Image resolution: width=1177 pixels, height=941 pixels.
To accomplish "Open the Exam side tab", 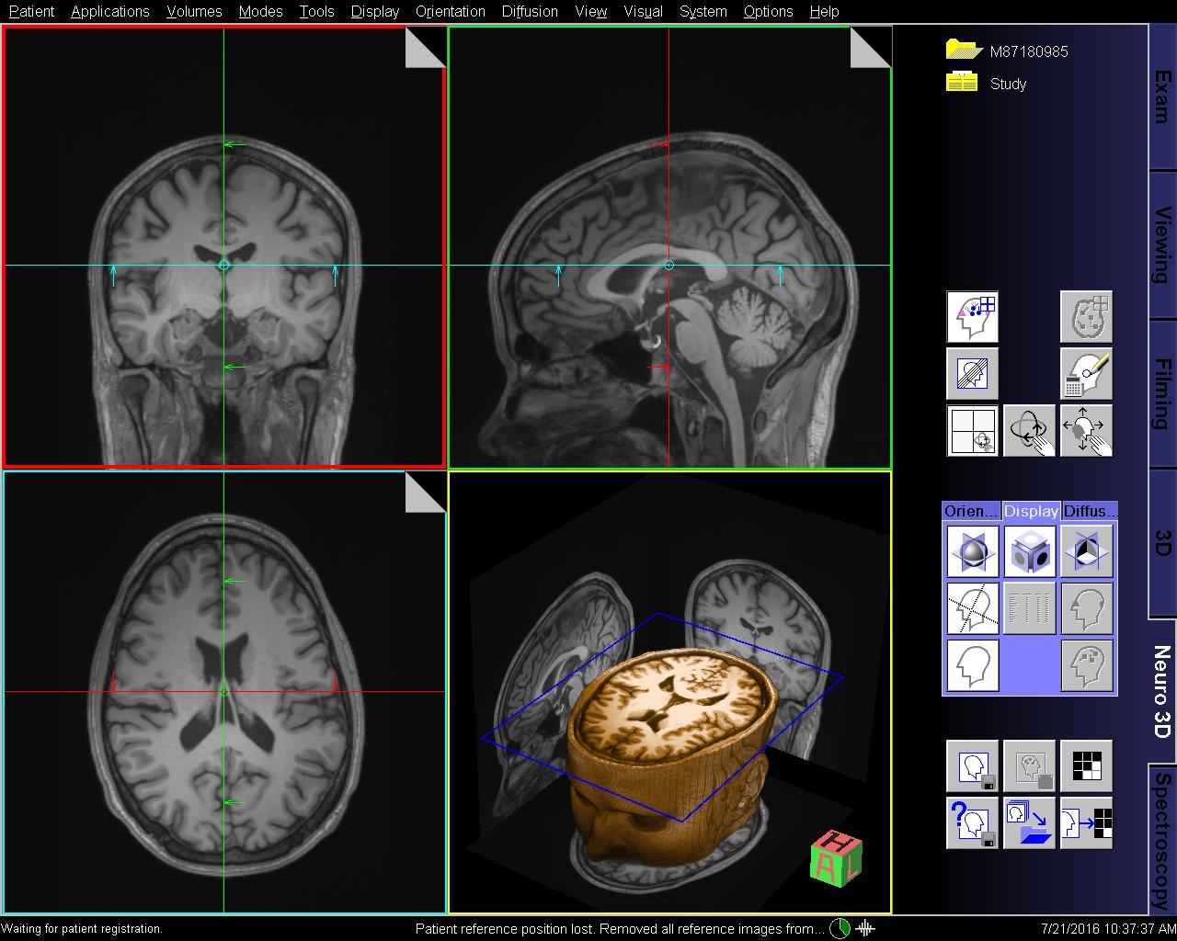I will (1162, 97).
